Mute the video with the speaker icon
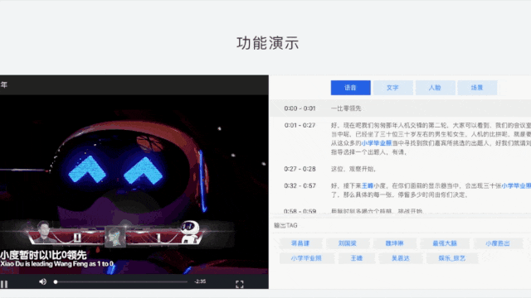The width and height of the screenshot is (531, 298). tap(42, 281)
